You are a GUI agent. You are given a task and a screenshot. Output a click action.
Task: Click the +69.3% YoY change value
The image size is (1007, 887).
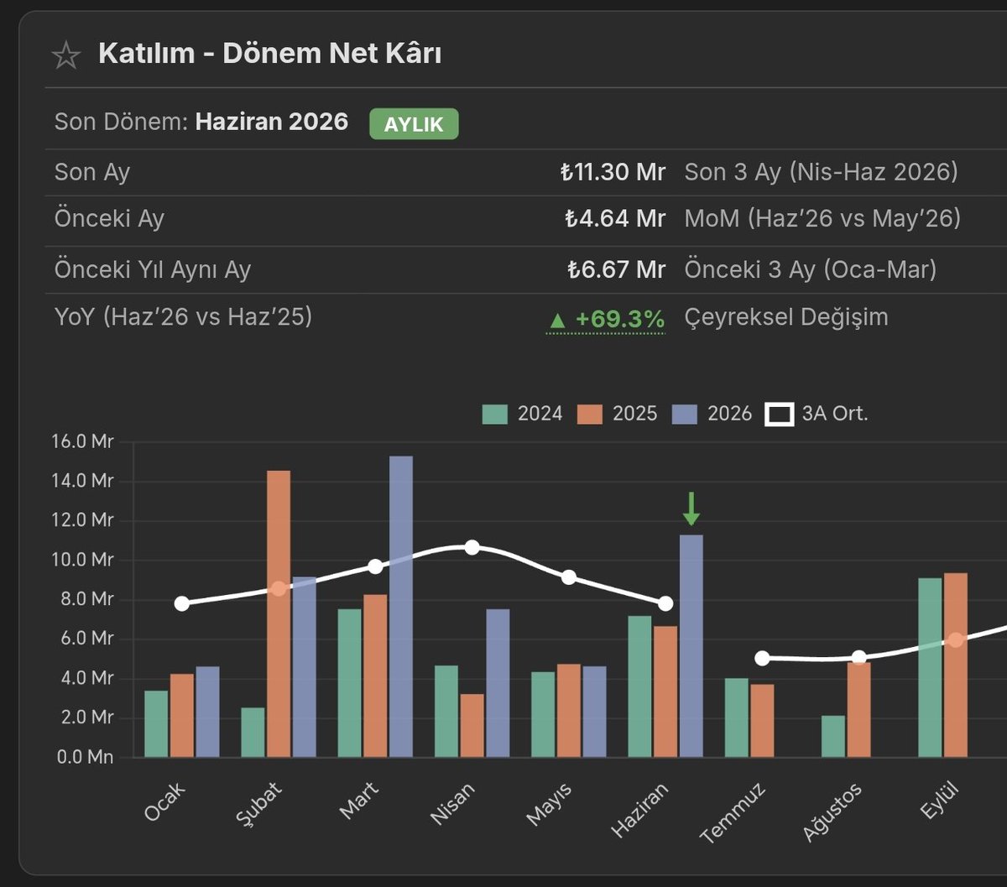tap(606, 320)
